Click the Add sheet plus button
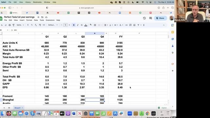 coord(4,108)
